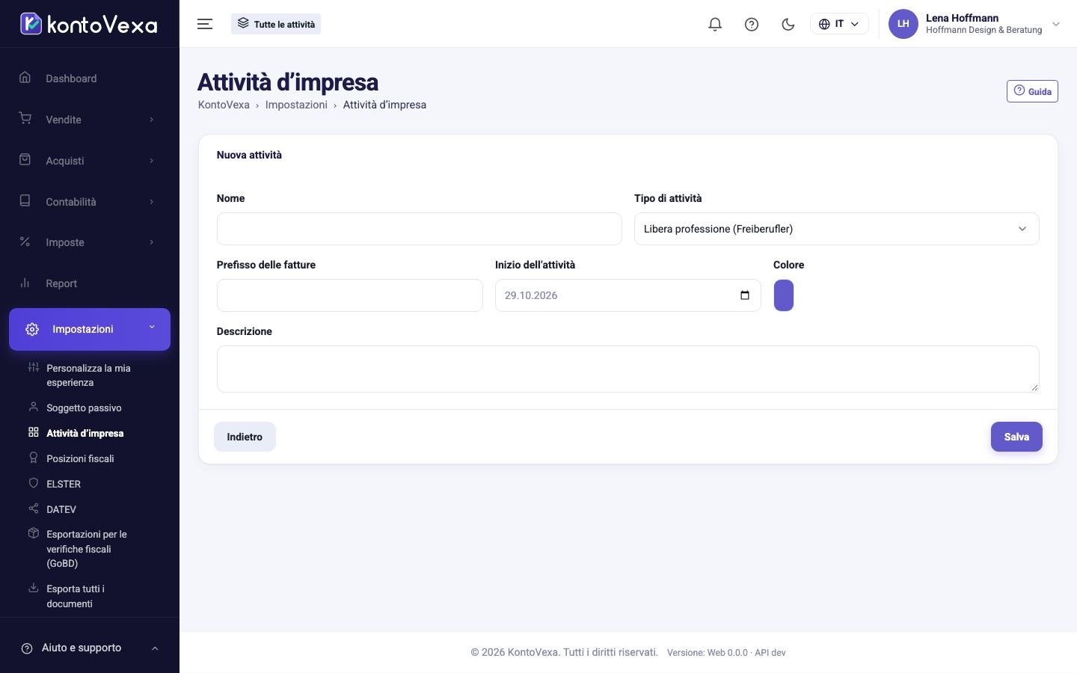Click the DATEV share icon
The height and width of the screenshot is (673, 1077).
pos(33,508)
